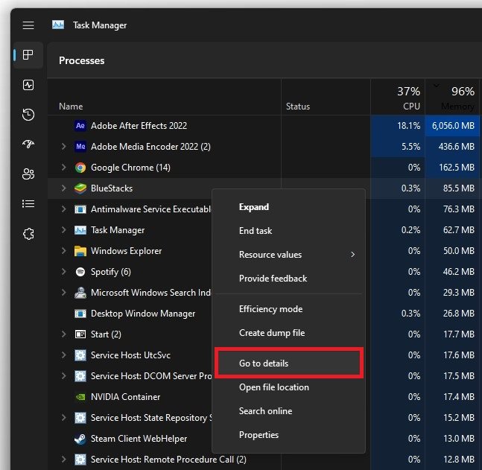482x470 pixels.
Task: Expand Adobe Media Encoder 2022 group
Action: (x=64, y=147)
